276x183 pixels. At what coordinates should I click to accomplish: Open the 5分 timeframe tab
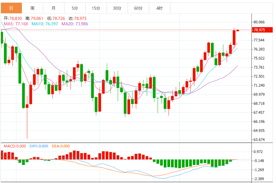[x=75, y=8]
